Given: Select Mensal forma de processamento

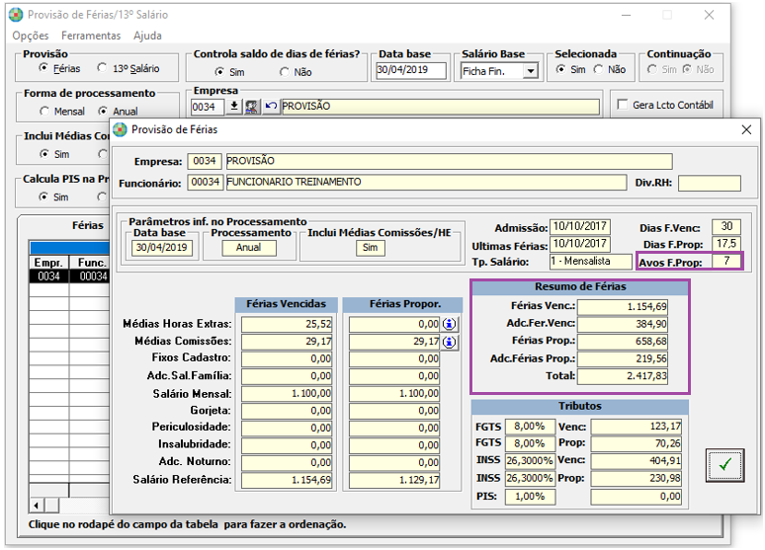Looking at the screenshot, I should (44, 112).
